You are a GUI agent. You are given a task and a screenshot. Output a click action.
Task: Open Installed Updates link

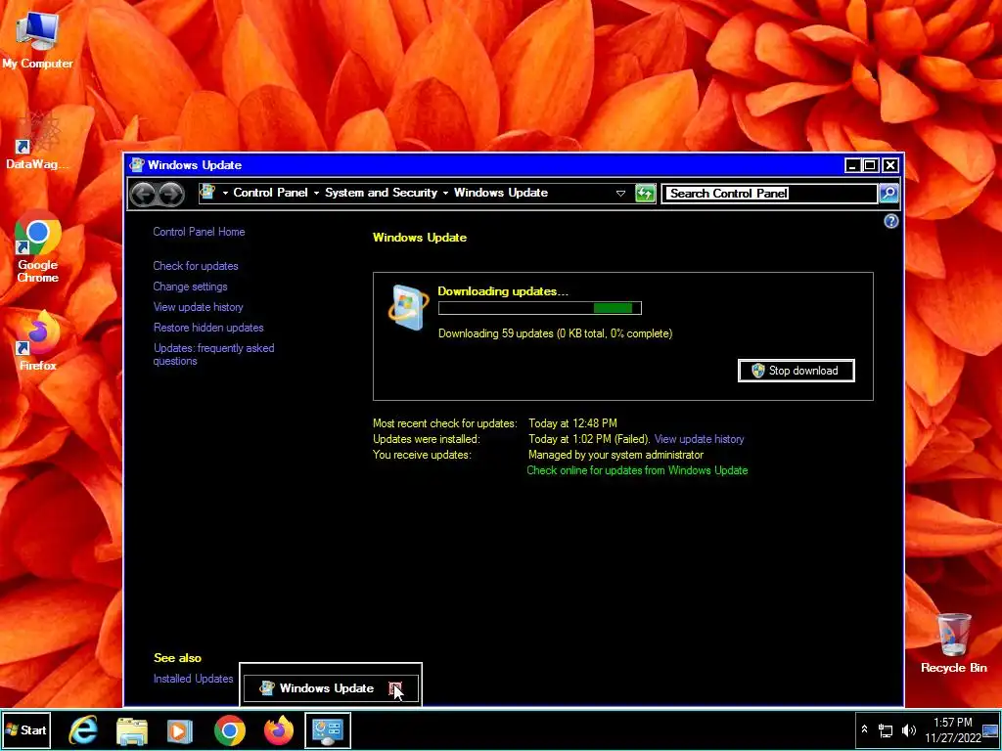(193, 679)
